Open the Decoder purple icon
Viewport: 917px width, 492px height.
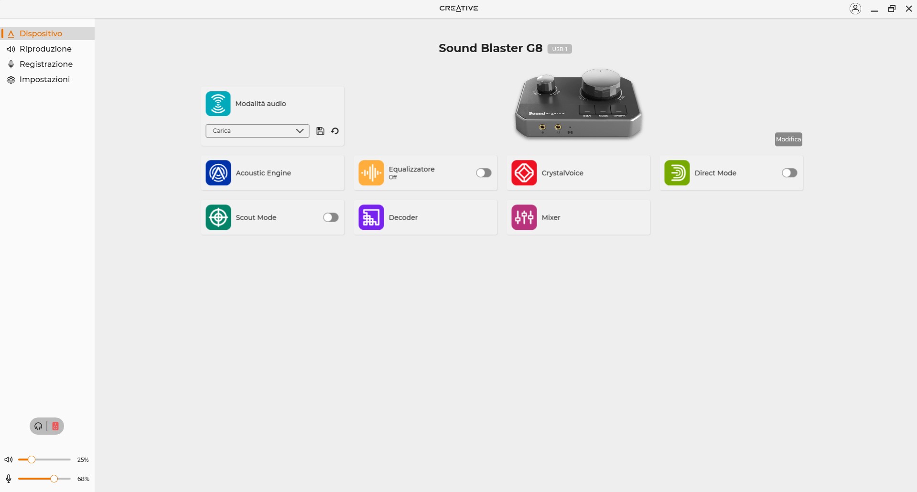pyautogui.click(x=371, y=217)
